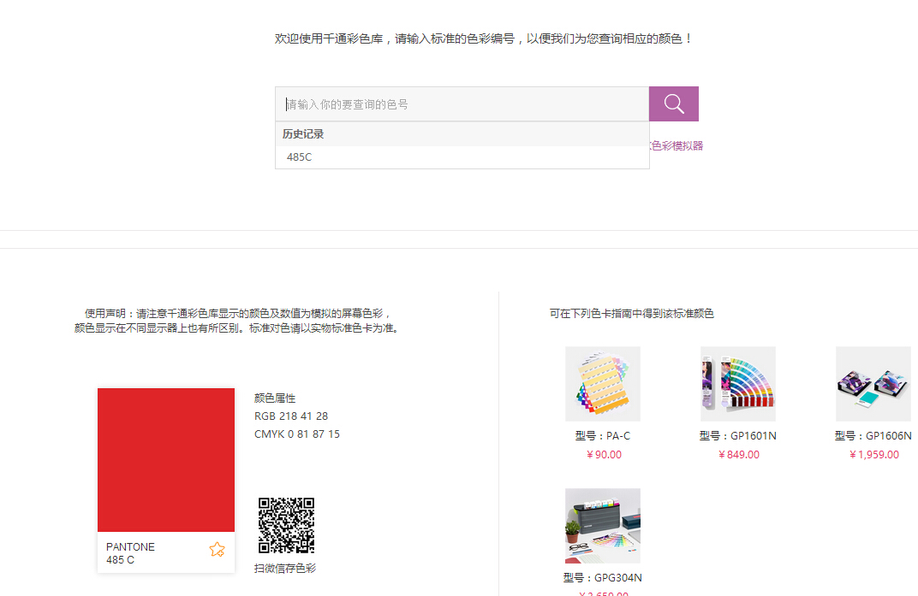Click the magnifier search button
The image size is (918, 596).
pyautogui.click(x=673, y=104)
